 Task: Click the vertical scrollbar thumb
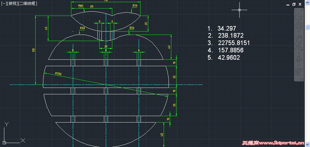308,27
